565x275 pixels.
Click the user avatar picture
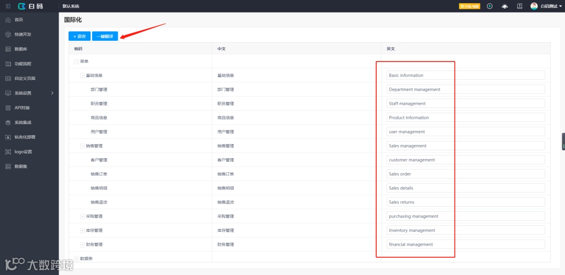pyautogui.click(x=534, y=6)
